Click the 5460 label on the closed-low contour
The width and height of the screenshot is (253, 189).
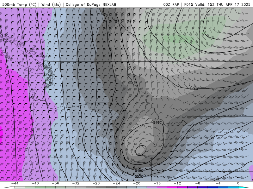[157, 123]
